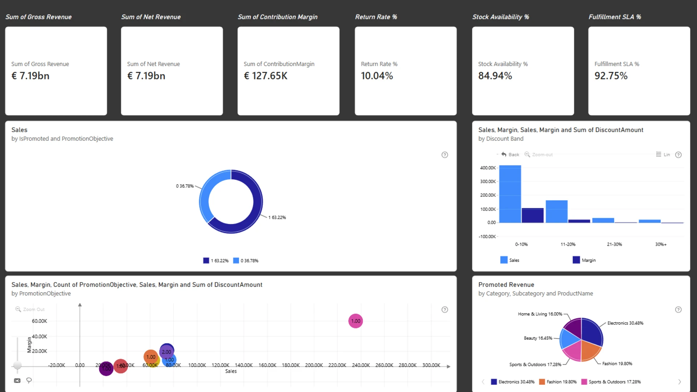Open help on the Promoted Revenue pie chart
This screenshot has width=697, height=392.
tap(678, 310)
